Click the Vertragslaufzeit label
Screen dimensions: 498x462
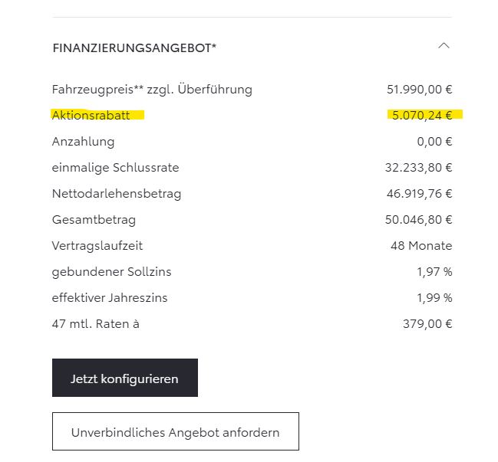coord(97,246)
